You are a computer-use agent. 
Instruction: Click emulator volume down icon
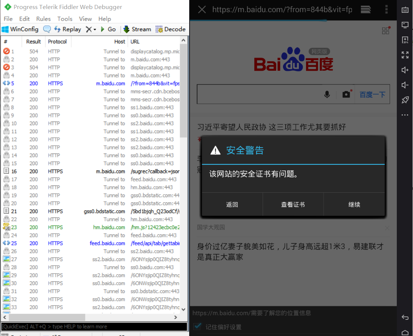click(405, 85)
